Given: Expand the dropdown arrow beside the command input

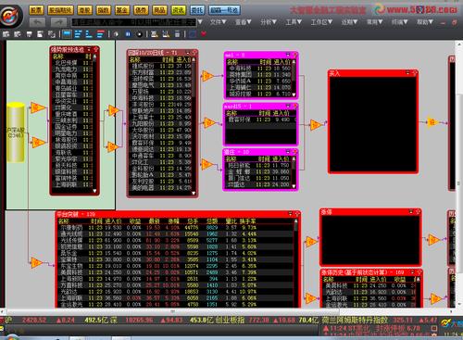Looking at the screenshot, I should [x=200, y=22].
